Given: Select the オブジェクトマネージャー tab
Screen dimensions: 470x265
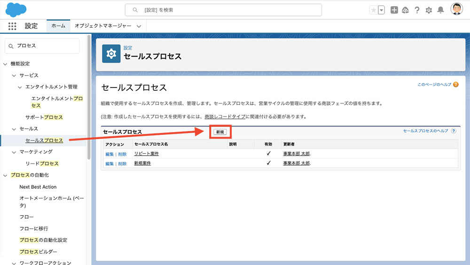Looking at the screenshot, I should 103,26.
